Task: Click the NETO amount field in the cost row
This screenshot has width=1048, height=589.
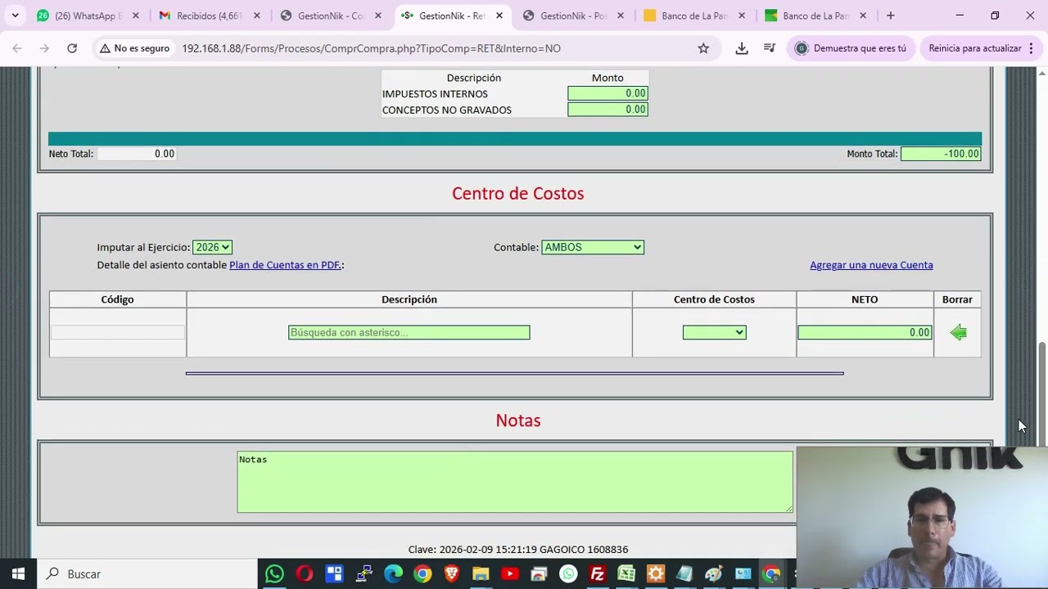Action: click(x=865, y=332)
